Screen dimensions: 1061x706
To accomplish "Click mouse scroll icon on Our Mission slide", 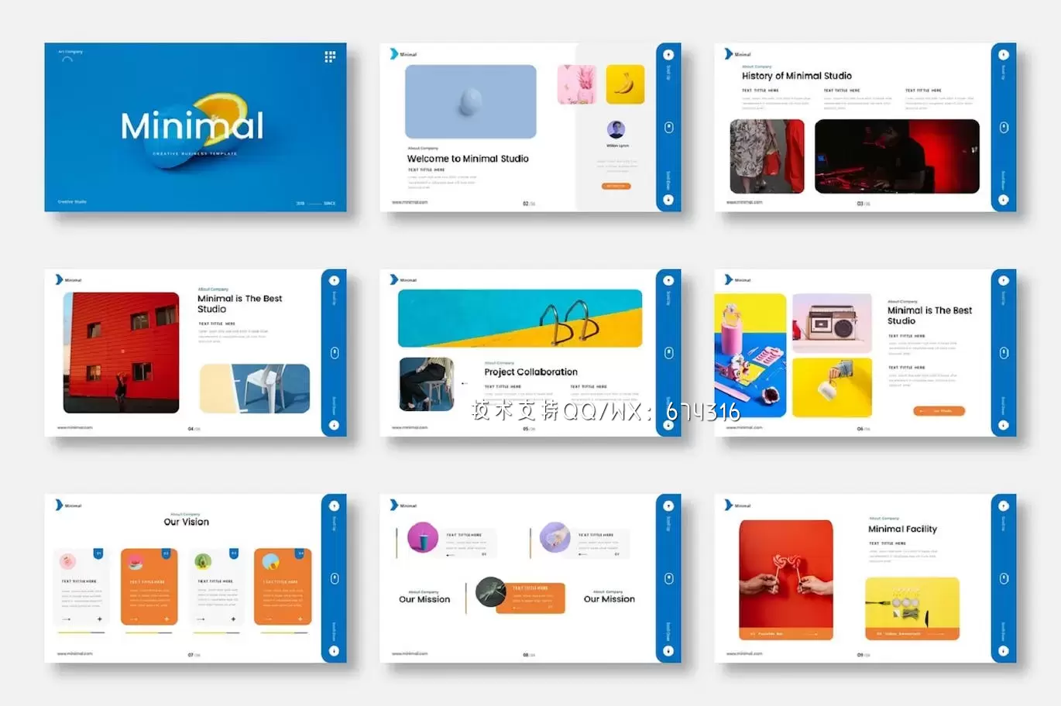I will (669, 578).
